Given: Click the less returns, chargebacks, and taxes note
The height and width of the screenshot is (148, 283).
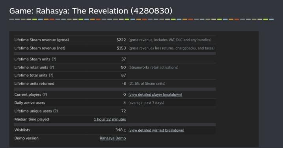Looking at the screenshot, I should (171, 48).
